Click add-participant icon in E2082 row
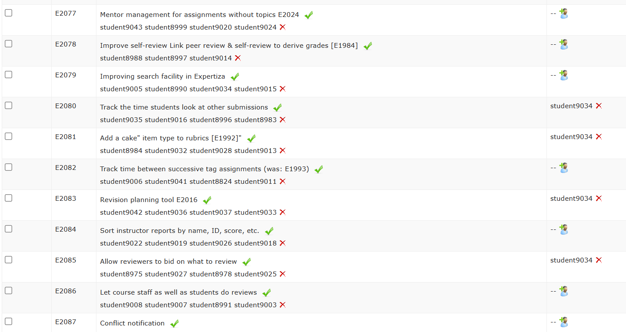The width and height of the screenshot is (626, 332). 563,168
